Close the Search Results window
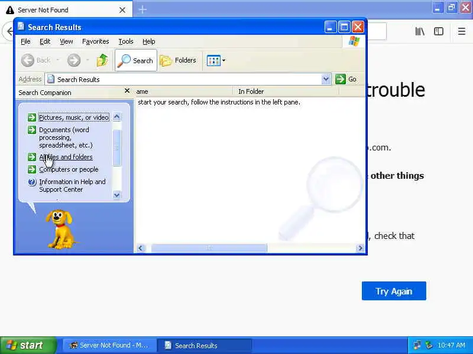 pyautogui.click(x=358, y=27)
